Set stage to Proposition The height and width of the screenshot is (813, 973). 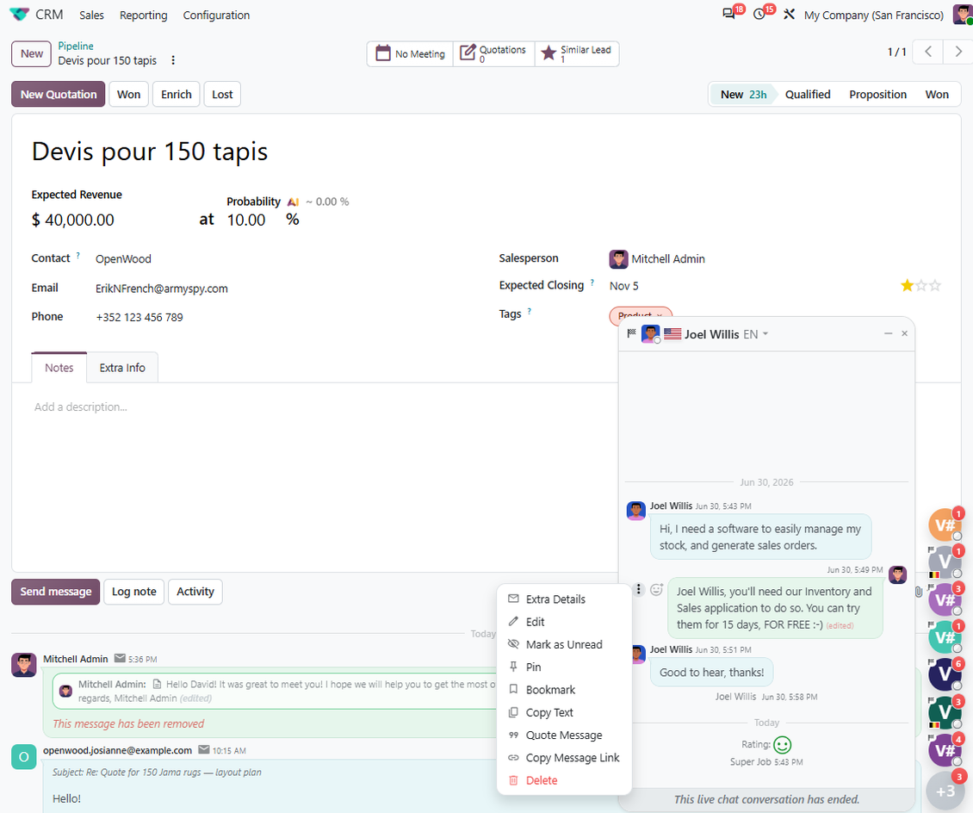[877, 95]
